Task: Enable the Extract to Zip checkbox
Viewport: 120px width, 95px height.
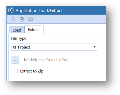Action: point(16,71)
